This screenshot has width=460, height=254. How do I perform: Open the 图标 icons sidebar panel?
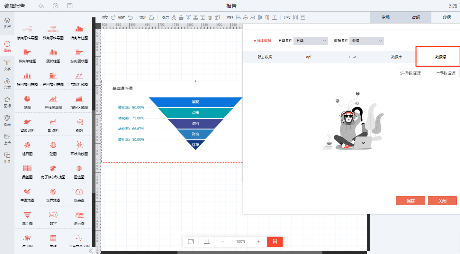7,102
